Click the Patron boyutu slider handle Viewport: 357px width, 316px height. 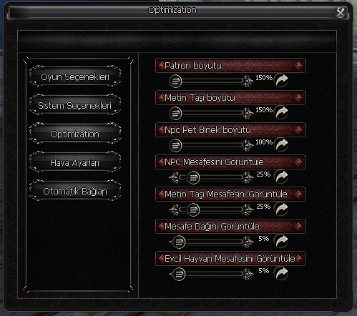pos(175,82)
